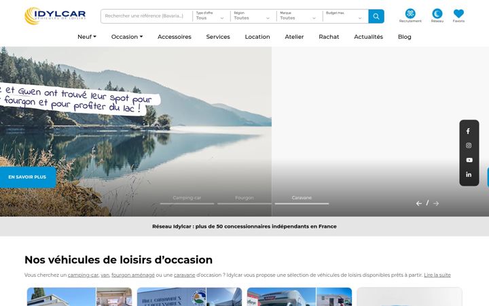The height and width of the screenshot is (306, 489).
Task: Click the handwritten Gwen spot caption
Action: 79,99
